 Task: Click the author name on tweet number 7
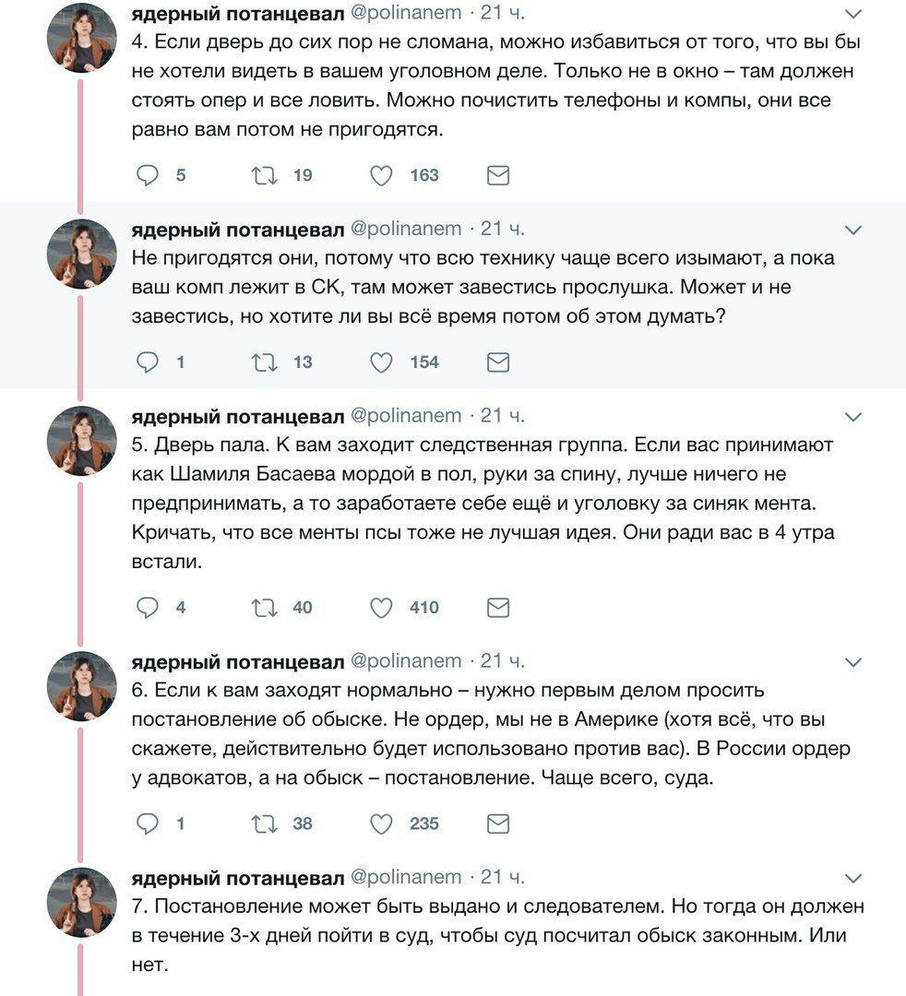(238, 876)
